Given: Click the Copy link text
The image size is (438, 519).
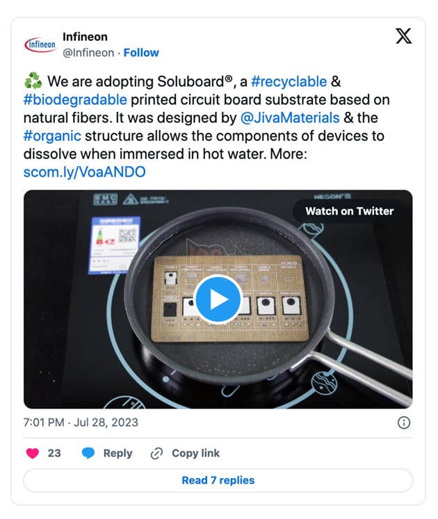Looking at the screenshot, I should tap(195, 453).
